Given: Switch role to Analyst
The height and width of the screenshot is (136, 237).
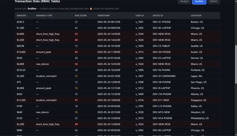Looking at the screenshot, I should point(184,1).
